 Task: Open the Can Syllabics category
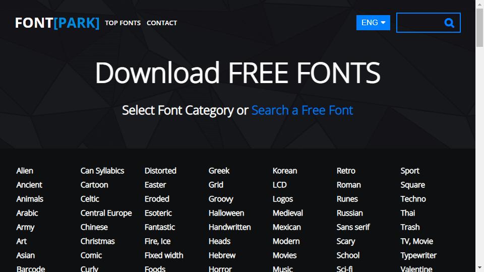click(x=102, y=171)
